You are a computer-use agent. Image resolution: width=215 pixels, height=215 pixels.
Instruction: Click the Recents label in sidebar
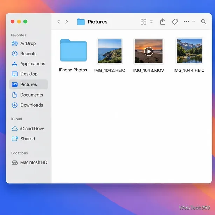pyautogui.click(x=28, y=54)
